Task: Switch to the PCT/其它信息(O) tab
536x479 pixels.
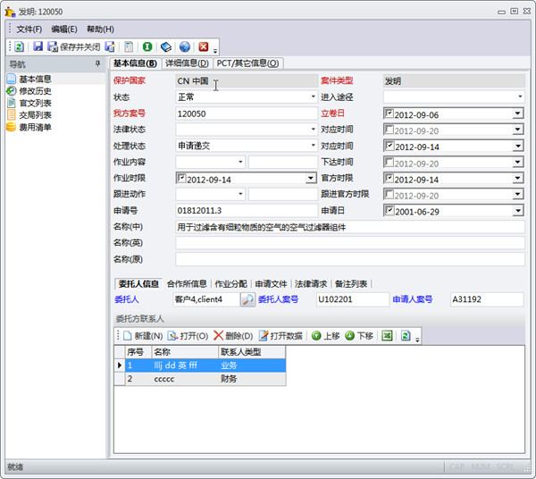Action: 247,63
